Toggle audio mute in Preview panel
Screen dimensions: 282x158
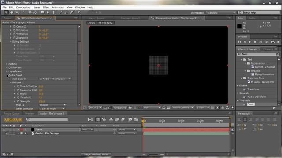(267, 42)
